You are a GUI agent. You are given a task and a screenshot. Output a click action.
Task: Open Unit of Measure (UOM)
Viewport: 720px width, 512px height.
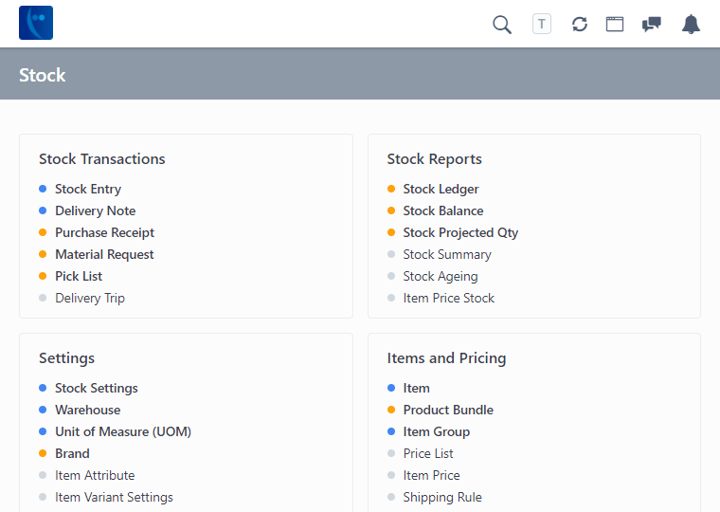click(123, 431)
